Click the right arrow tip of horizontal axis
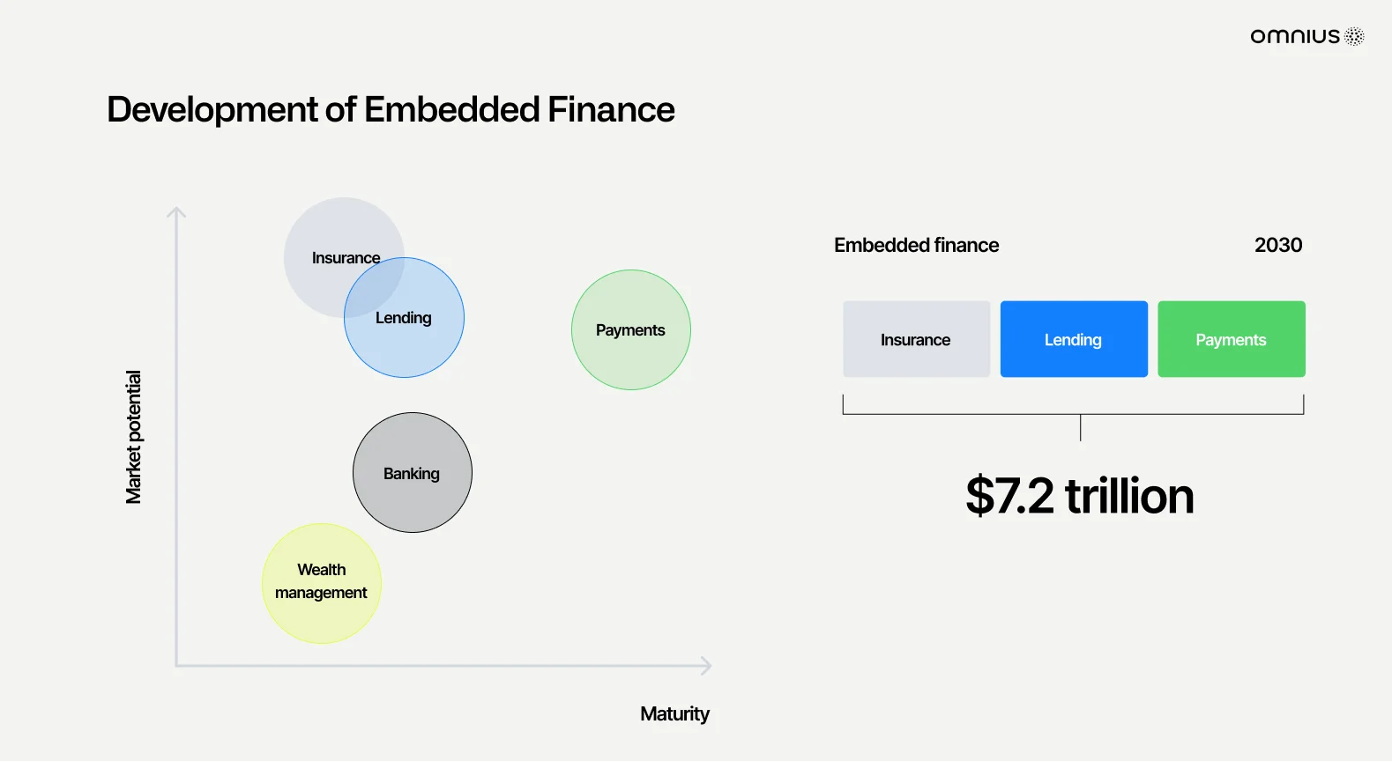The image size is (1392, 761). click(706, 666)
